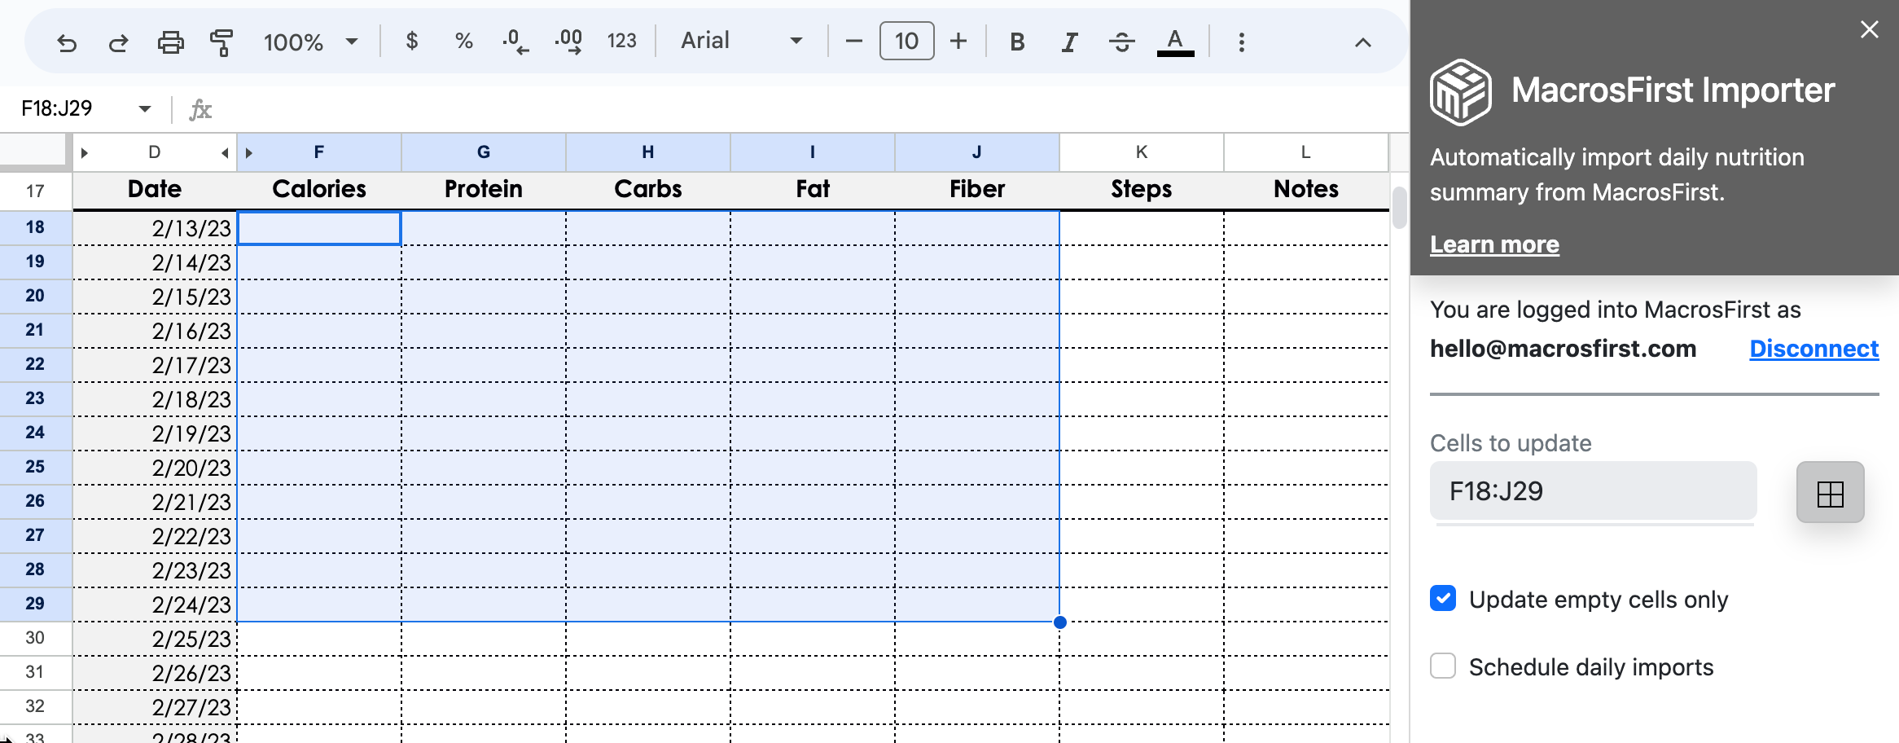Screen dimensions: 1899x743
Task: Click the Undo icon
Action: [68, 42]
